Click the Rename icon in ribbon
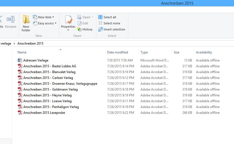The image size is (234, 144). 11,20
